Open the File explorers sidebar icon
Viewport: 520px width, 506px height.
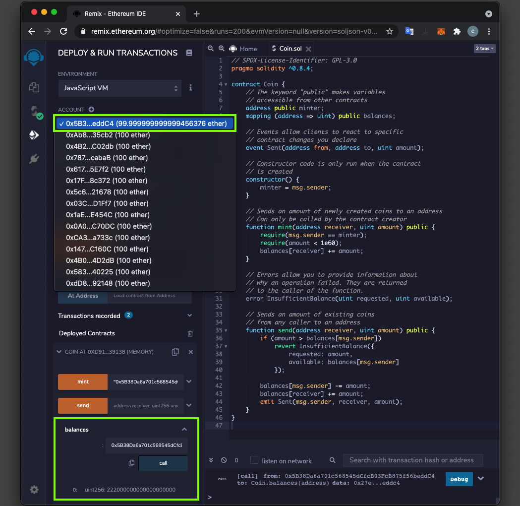(34, 87)
